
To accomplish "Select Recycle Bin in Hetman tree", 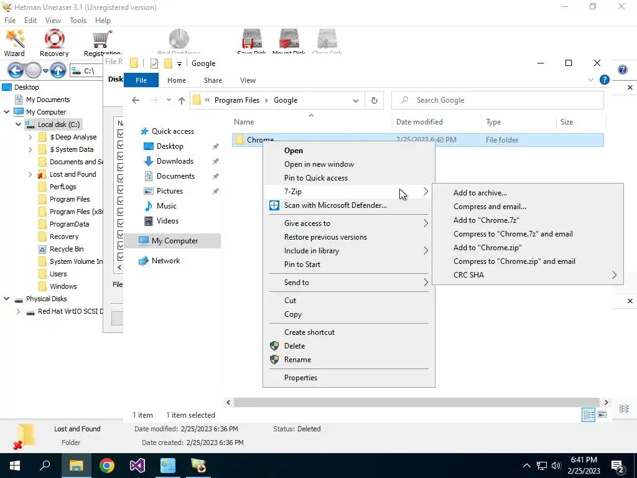I will click(66, 249).
